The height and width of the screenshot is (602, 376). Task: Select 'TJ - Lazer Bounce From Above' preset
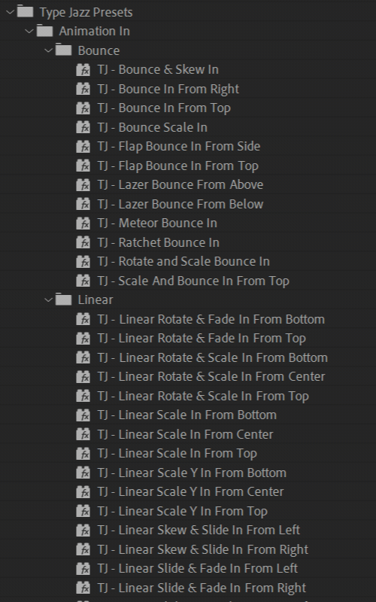[x=180, y=184]
